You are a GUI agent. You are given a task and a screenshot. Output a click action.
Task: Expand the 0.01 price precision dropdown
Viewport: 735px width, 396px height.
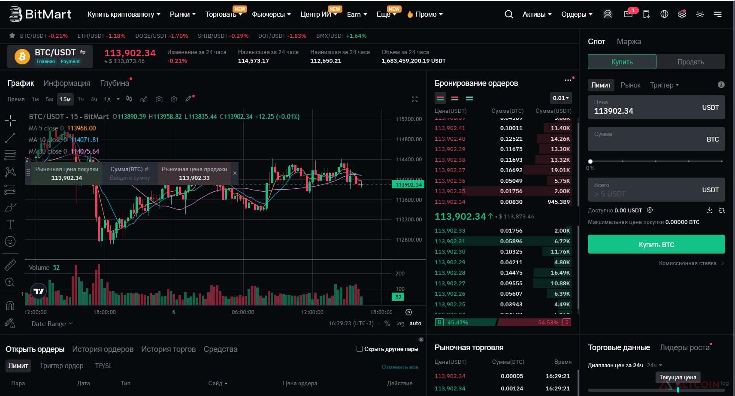561,98
